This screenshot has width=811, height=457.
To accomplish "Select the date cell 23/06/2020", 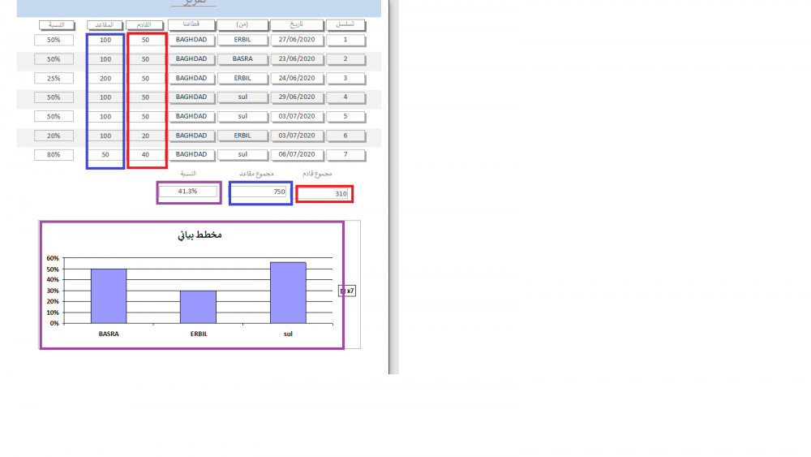I will coord(297,59).
